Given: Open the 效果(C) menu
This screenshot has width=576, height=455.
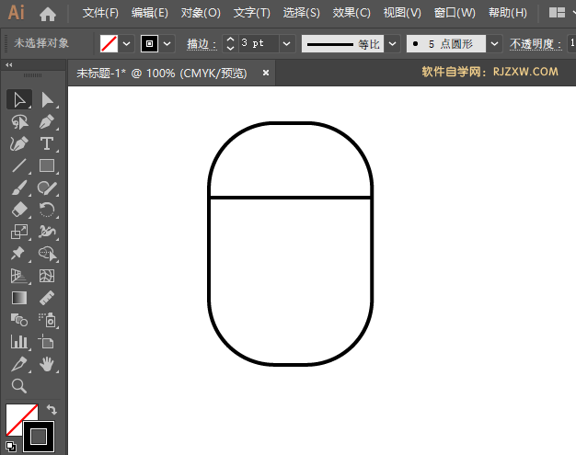Looking at the screenshot, I should (351, 14).
